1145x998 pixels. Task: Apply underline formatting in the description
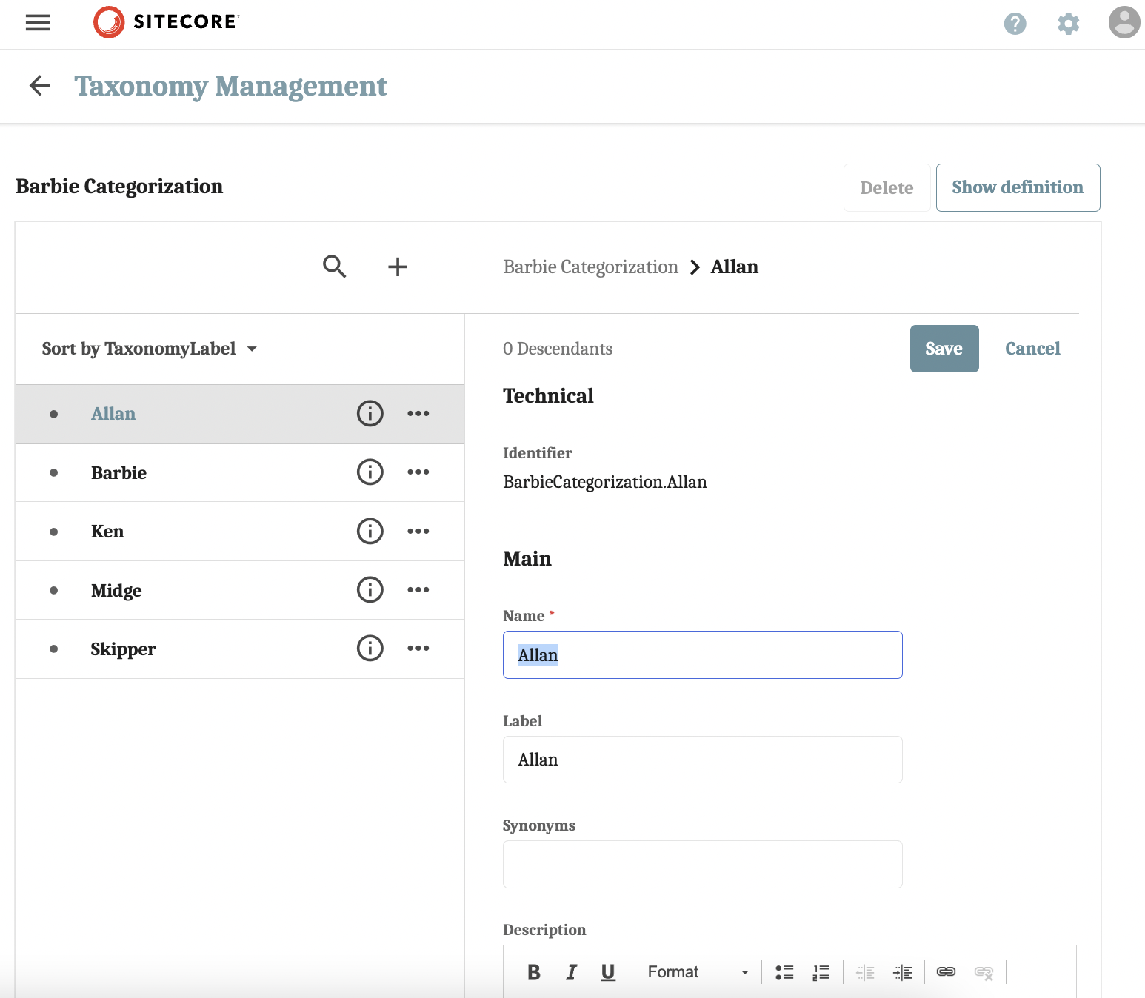(x=608, y=971)
